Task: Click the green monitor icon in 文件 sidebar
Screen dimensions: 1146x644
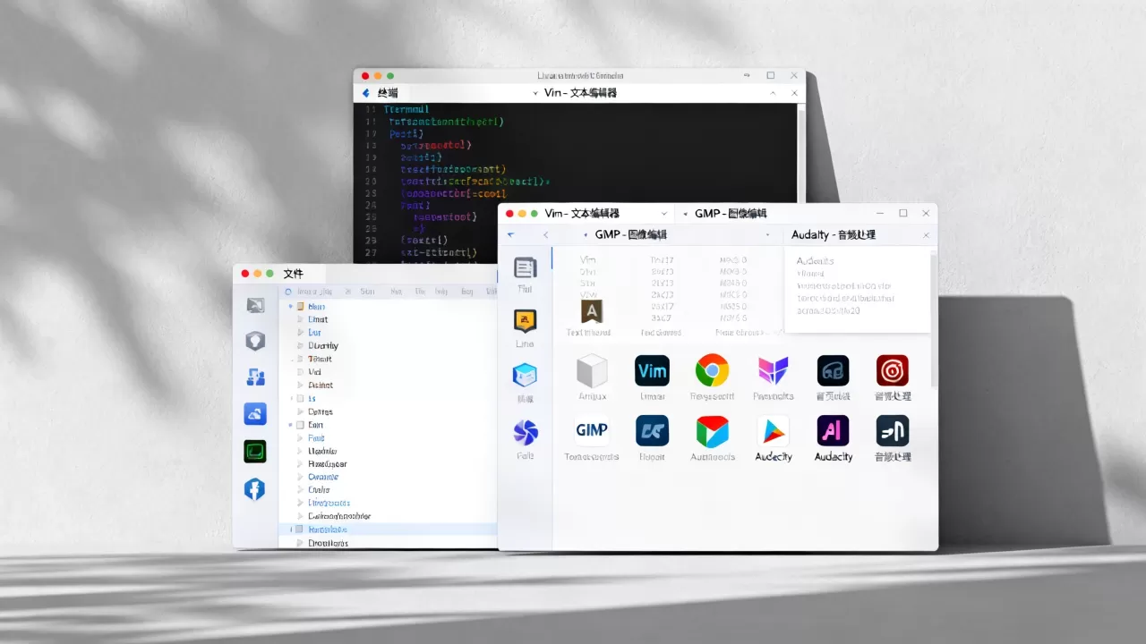Action: click(x=255, y=451)
